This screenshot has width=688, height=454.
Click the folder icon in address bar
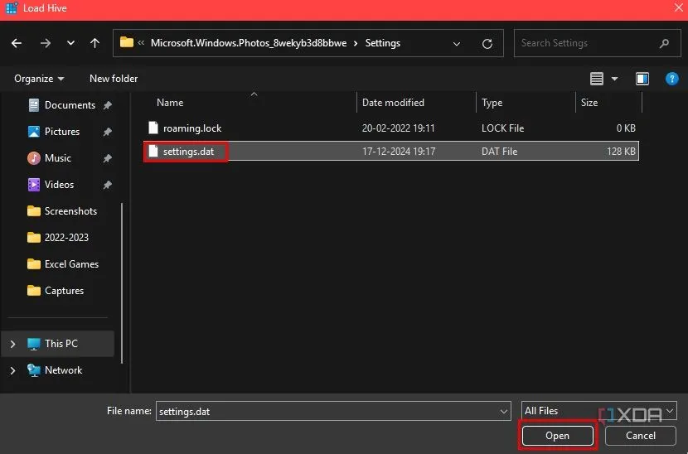[126, 42]
